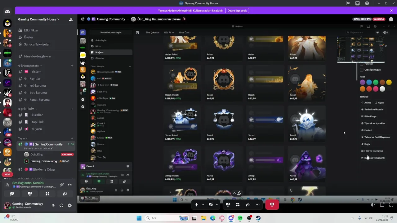Add channel to Management category

click(72, 66)
